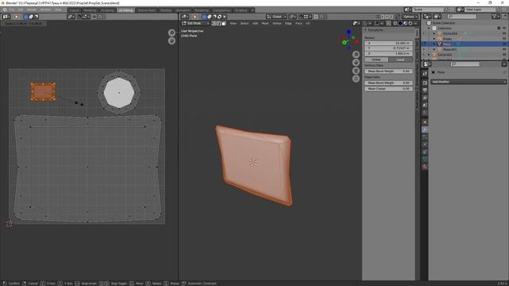Click the Median X coordinate field
Image resolution: width=509 pixels, height=286 pixels.
[x=389, y=43]
